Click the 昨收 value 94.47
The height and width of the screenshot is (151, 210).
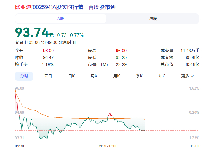point(48,57)
